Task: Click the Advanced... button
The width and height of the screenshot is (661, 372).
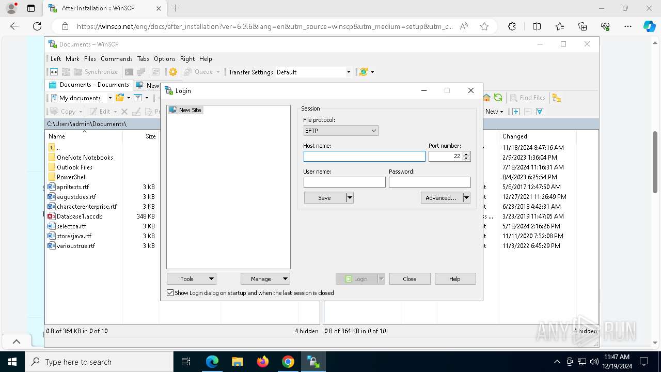Action: point(442,197)
